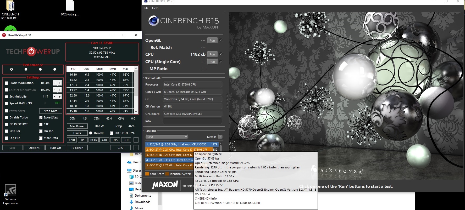The width and height of the screenshot is (465, 210).
Task: Open the TPL settings button
Action: pos(83,140)
